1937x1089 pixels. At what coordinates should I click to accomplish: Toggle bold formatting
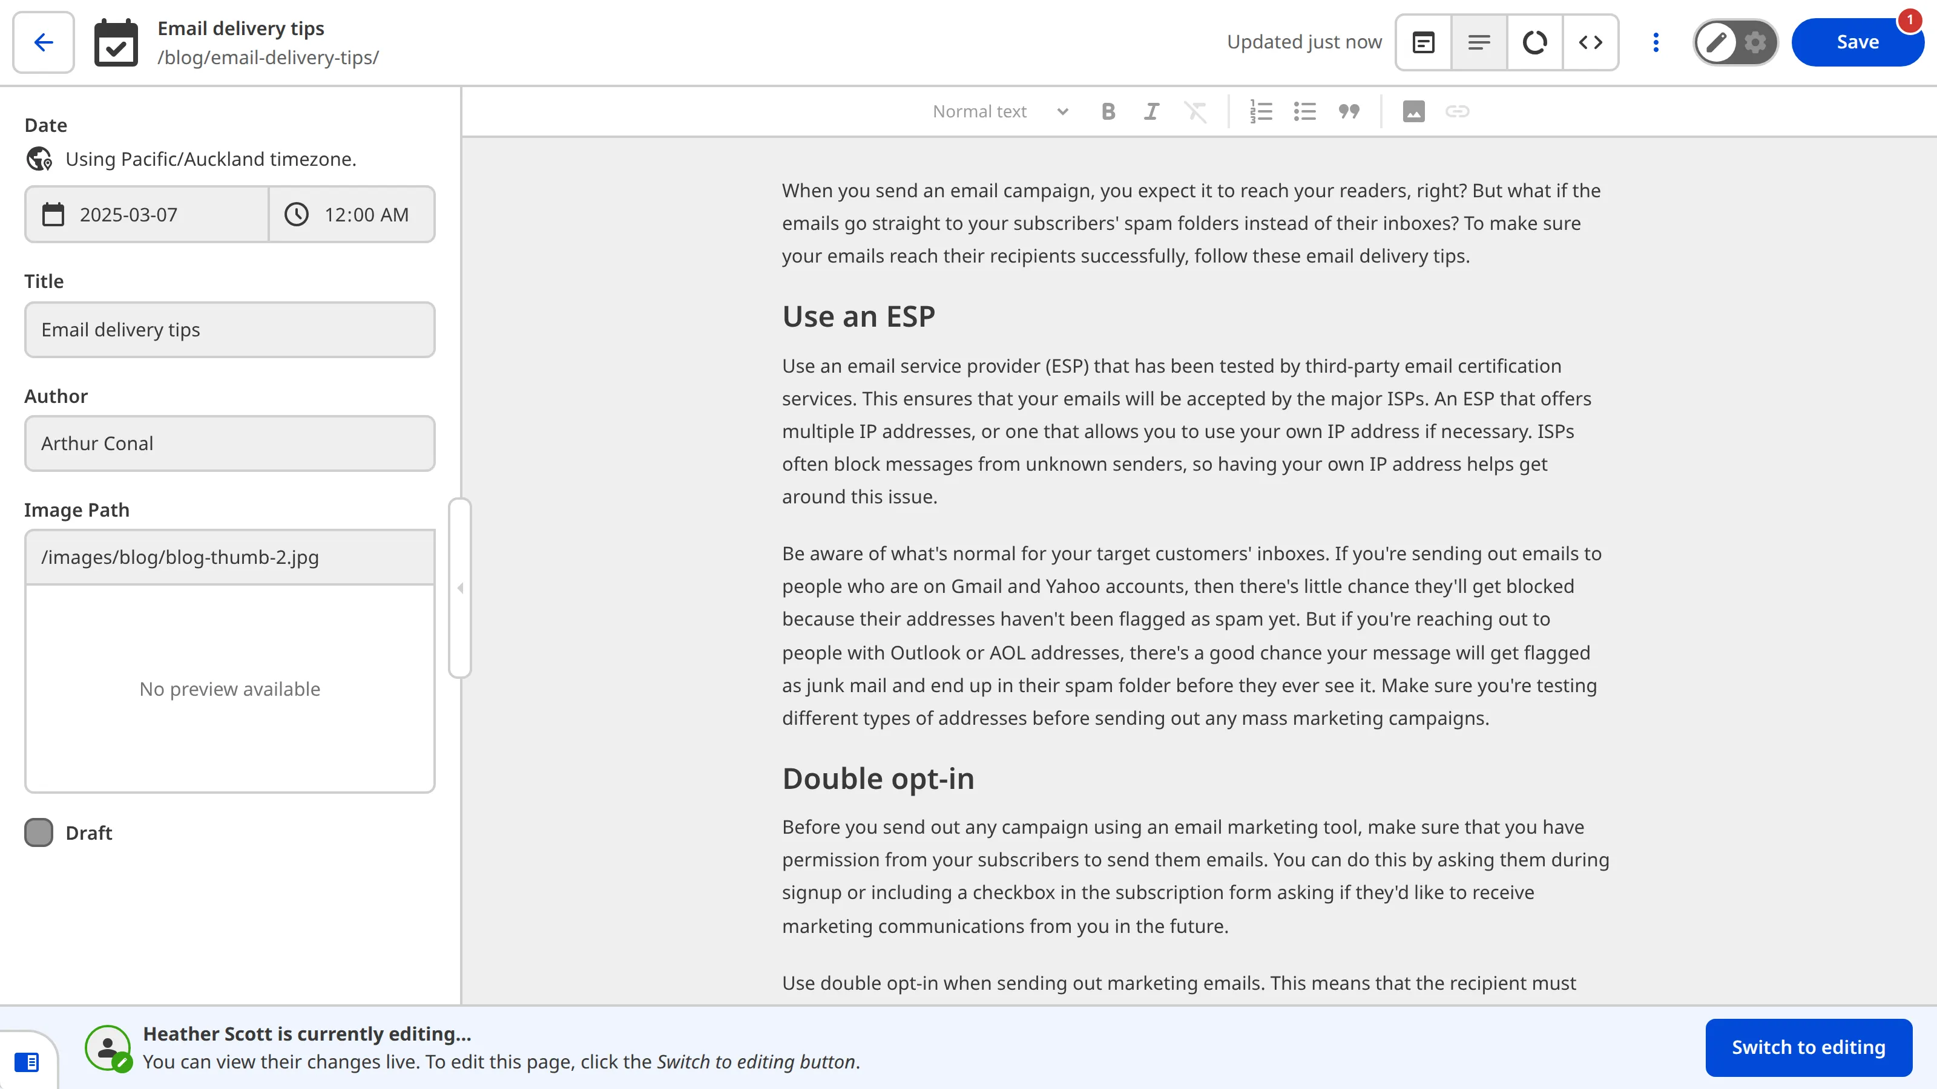click(x=1108, y=111)
